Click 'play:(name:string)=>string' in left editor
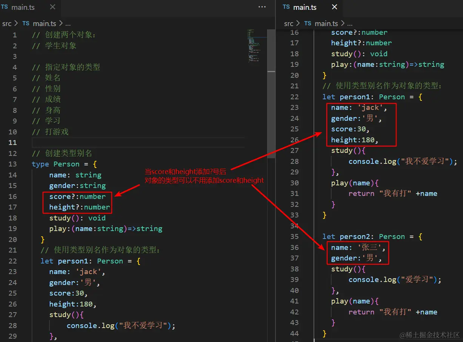 106,229
